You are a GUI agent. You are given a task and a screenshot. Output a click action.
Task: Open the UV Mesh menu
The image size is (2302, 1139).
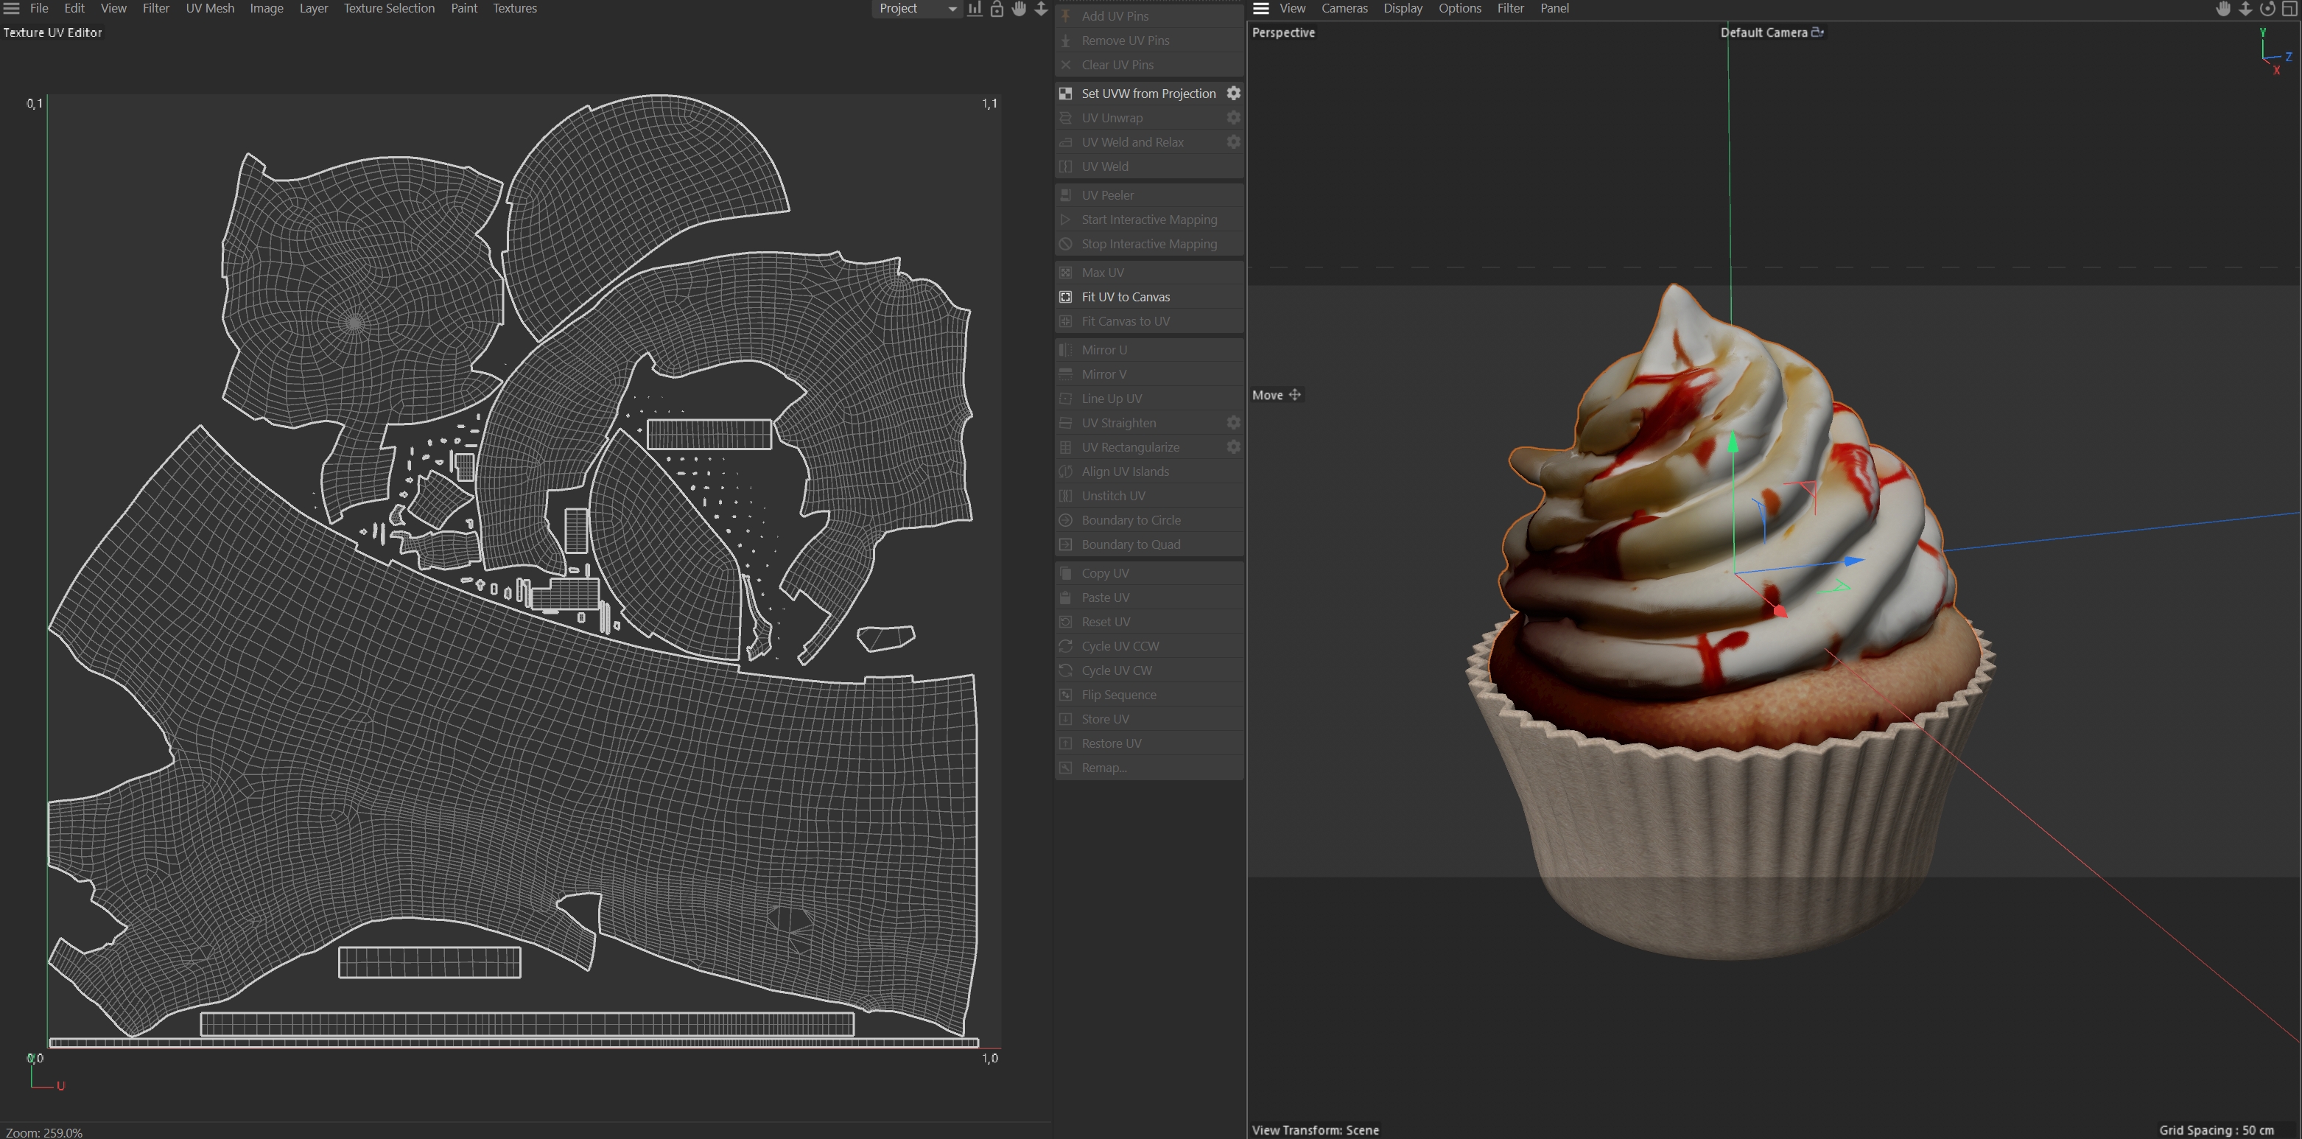[210, 8]
